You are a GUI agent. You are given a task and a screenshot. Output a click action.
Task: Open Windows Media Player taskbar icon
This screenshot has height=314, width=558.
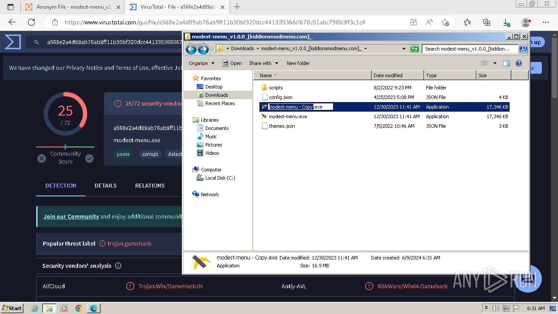coord(64,308)
